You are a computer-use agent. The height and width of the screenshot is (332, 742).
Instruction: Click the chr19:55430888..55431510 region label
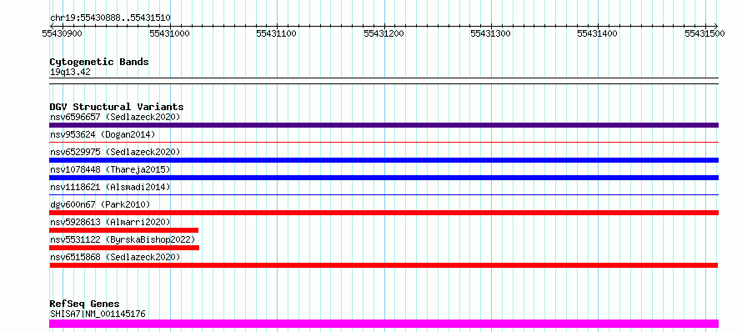(x=110, y=18)
